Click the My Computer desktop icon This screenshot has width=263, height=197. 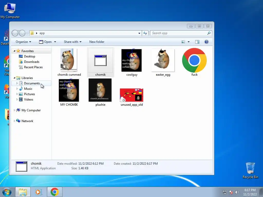10,11
